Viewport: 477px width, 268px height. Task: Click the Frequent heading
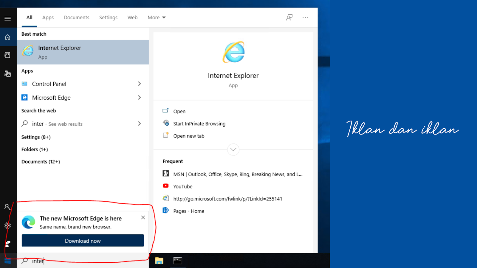(173, 161)
